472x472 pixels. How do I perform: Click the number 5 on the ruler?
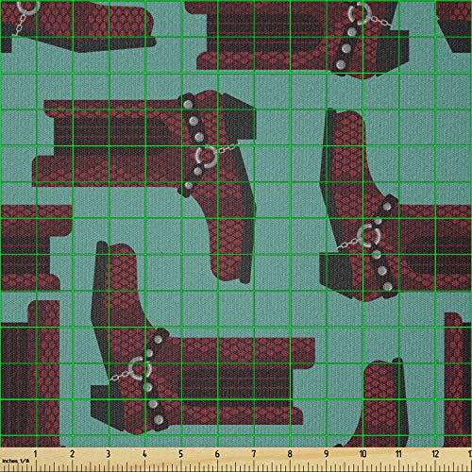coord(181,454)
